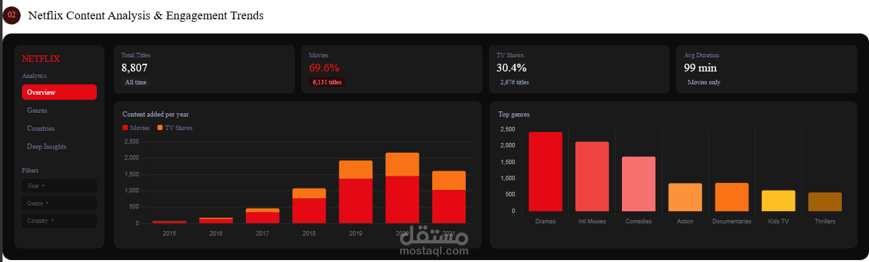Screen dimensions: 869x262
Task: Click the TV Shows 30.4% value
Action: coord(512,68)
